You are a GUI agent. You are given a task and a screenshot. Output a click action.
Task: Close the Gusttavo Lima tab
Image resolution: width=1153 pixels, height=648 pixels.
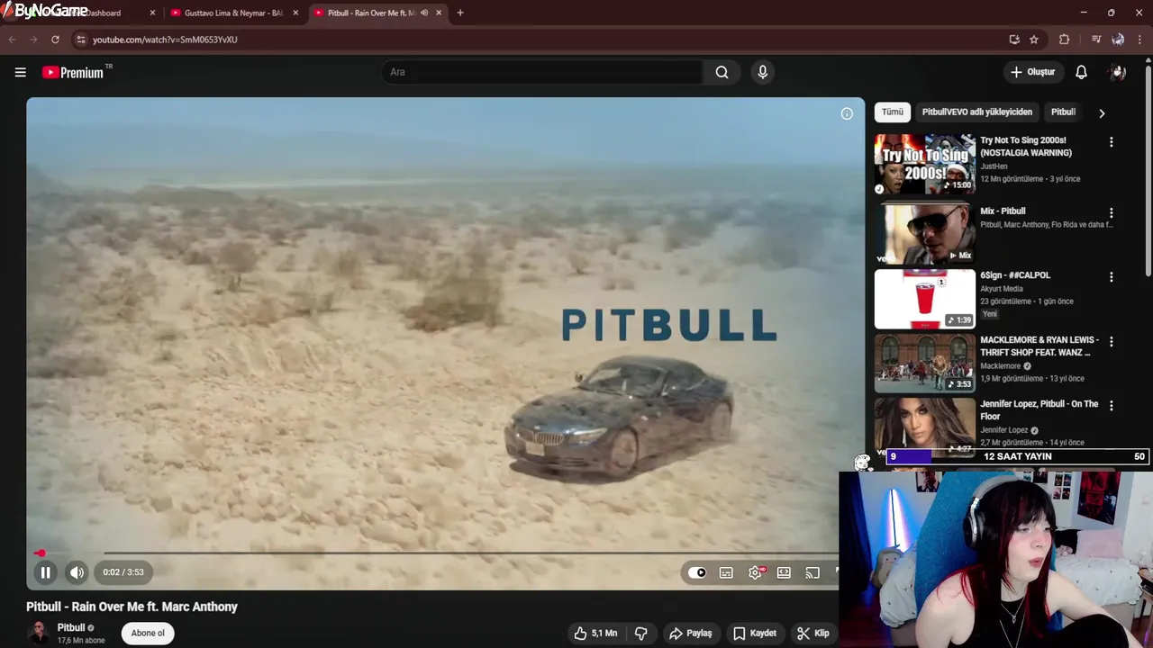pos(295,13)
